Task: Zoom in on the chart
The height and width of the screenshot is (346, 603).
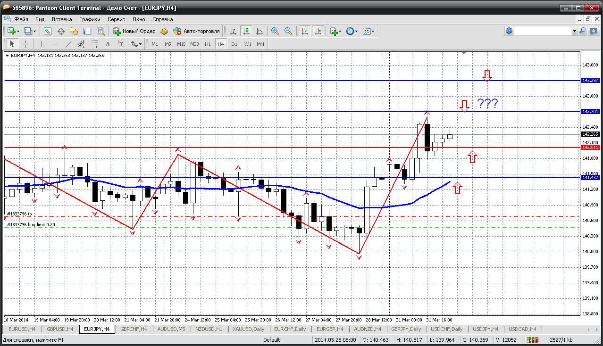Action: [275, 31]
